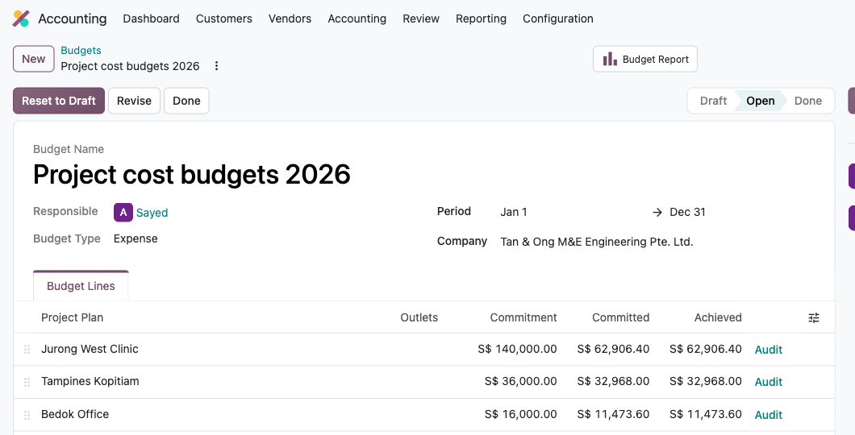This screenshot has width=855, height=435.
Task: Open the Configuration menu
Action: pyautogui.click(x=558, y=19)
